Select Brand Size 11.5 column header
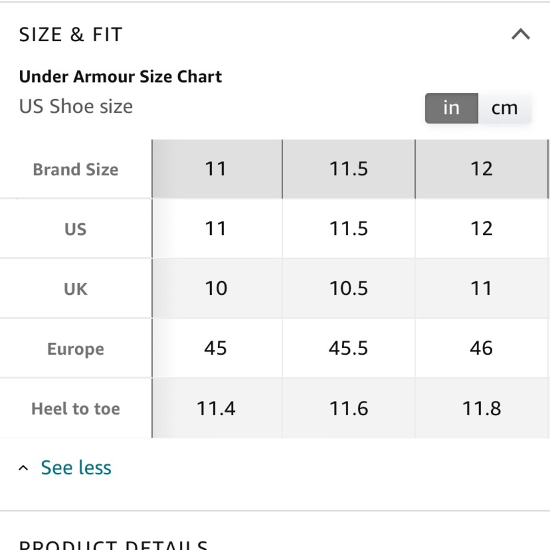This screenshot has width=550, height=550. [x=349, y=169]
